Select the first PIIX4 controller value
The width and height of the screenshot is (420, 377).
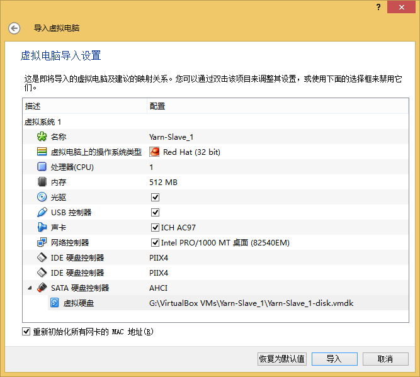pyautogui.click(x=159, y=258)
